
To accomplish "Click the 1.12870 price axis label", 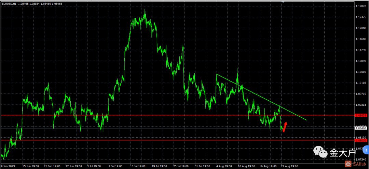I will 361,6.
